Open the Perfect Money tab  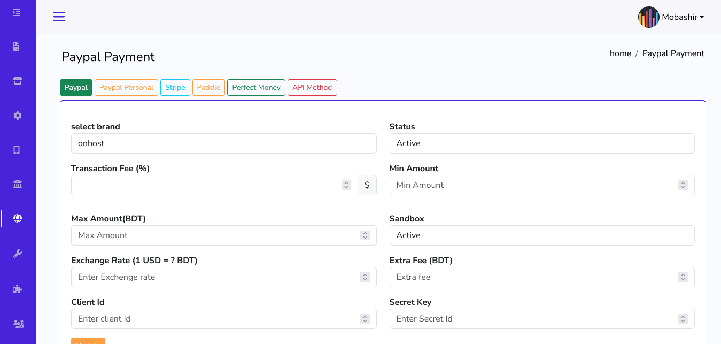point(255,87)
